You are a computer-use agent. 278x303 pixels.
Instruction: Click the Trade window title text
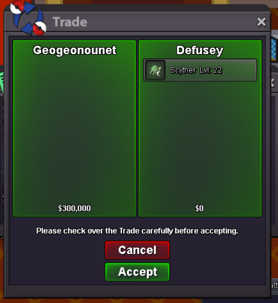pyautogui.click(x=70, y=22)
